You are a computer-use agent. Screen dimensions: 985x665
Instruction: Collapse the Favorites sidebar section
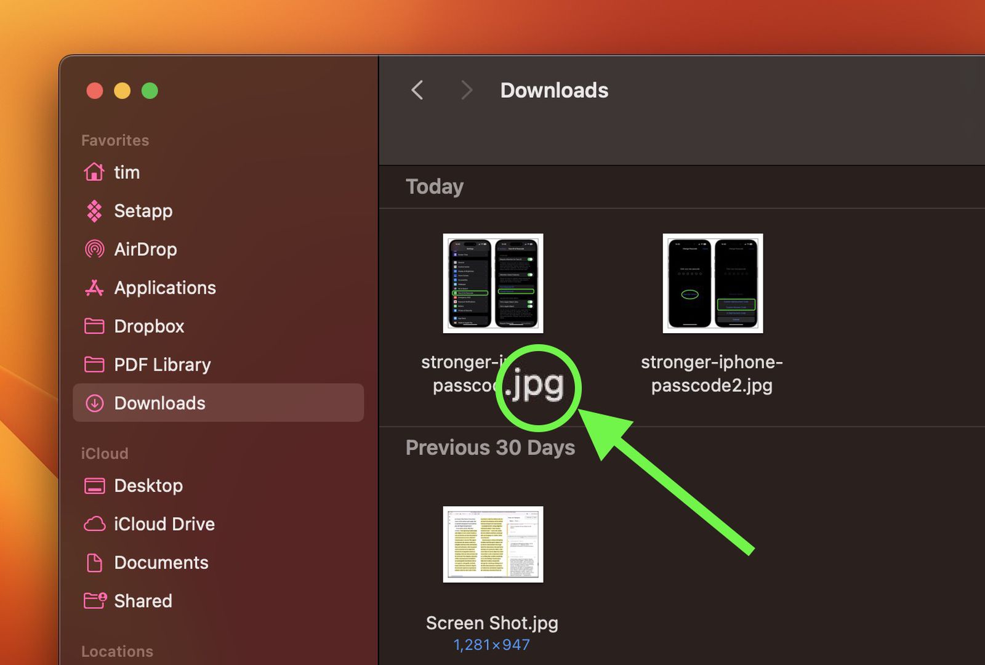pos(115,140)
